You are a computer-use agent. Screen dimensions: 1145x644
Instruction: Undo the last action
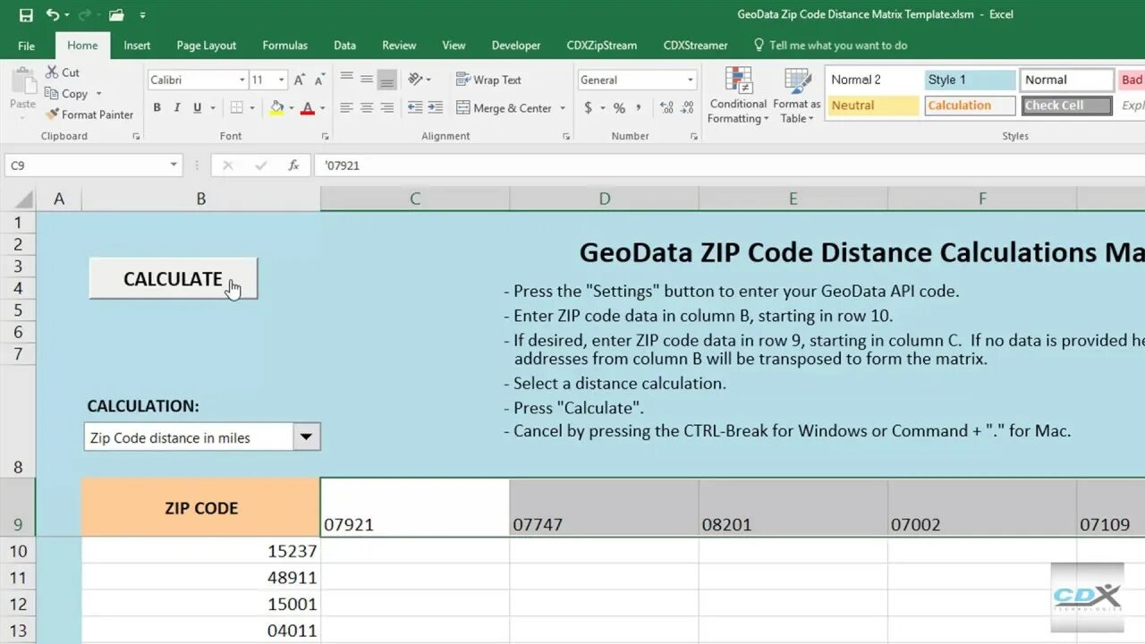pyautogui.click(x=53, y=14)
